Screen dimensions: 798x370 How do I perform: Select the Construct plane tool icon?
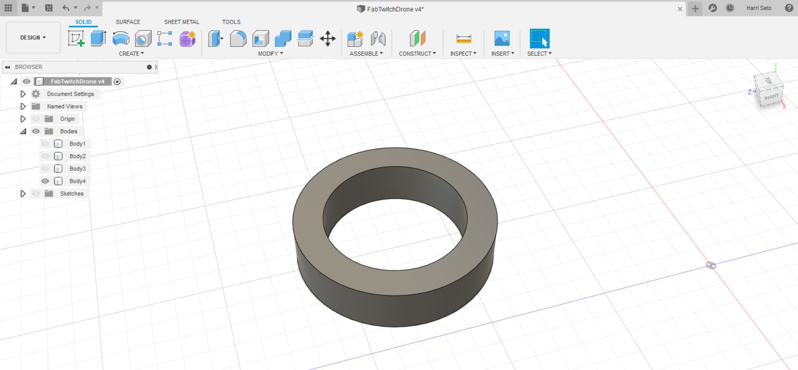point(417,38)
